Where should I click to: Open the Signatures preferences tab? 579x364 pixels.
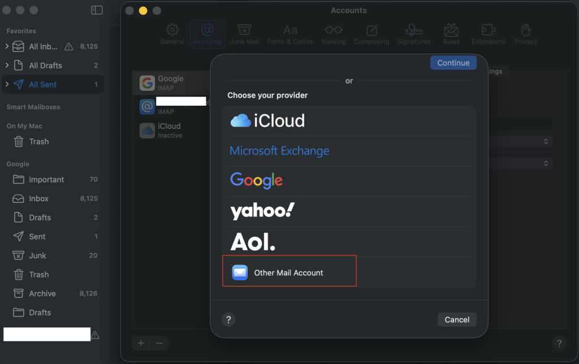[413, 34]
